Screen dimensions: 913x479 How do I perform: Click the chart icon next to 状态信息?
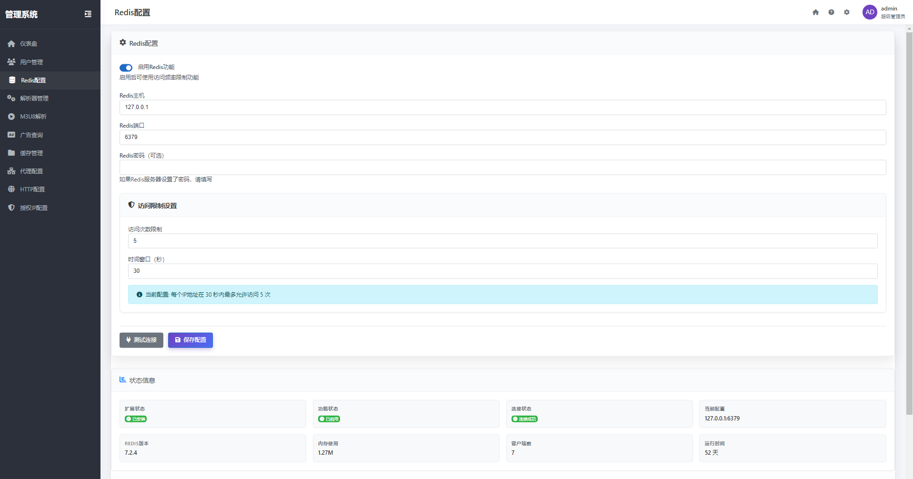123,380
